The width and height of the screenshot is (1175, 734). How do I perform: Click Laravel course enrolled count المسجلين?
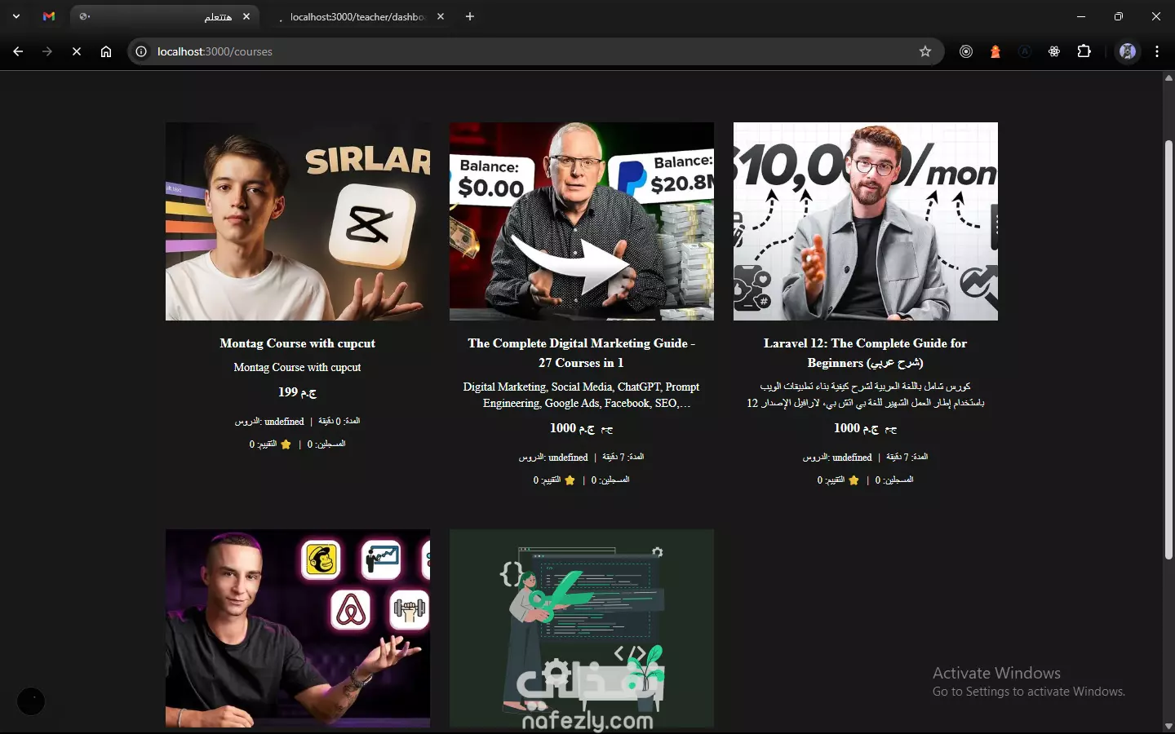pos(894,480)
